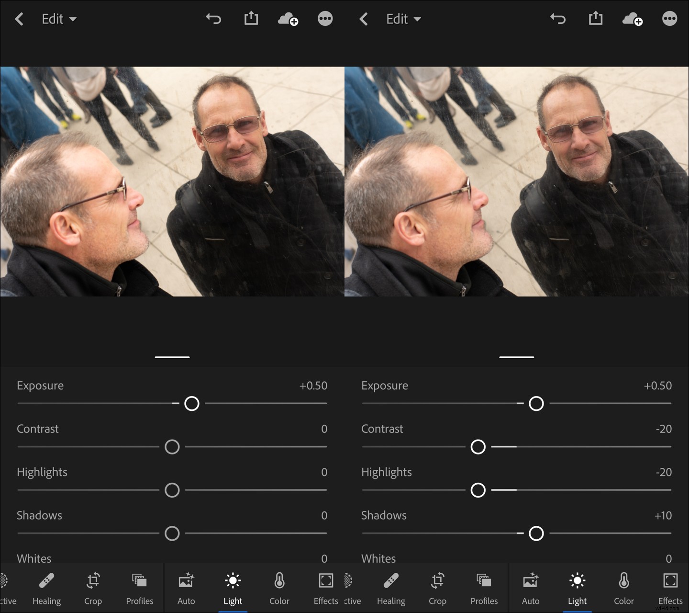Image resolution: width=689 pixels, height=613 pixels.
Task: Tap the cloud sync icon
Action: tap(288, 19)
